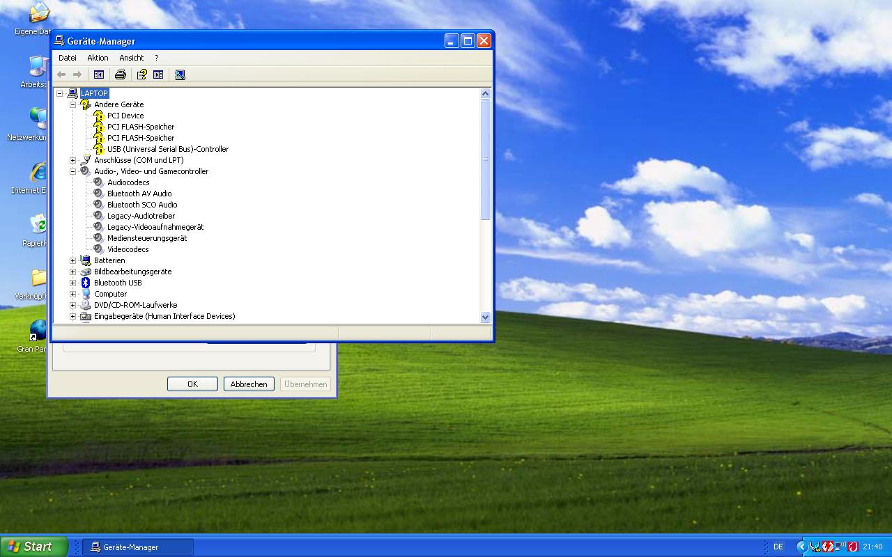Click the Batterien battery icon

85,260
